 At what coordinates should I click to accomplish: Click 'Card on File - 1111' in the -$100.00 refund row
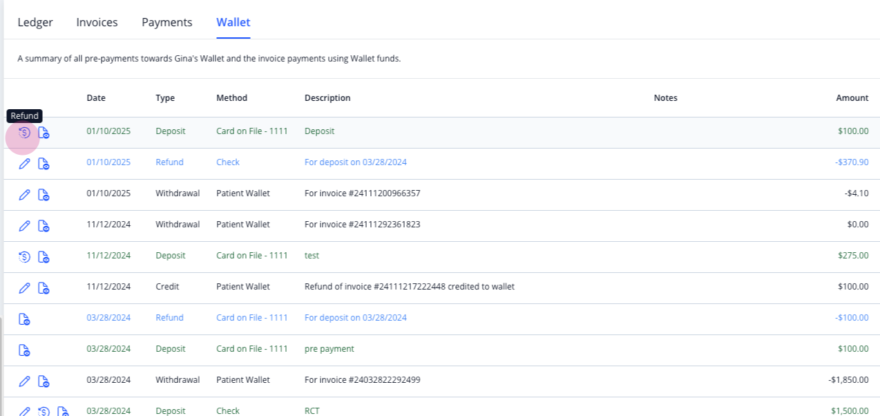click(252, 318)
